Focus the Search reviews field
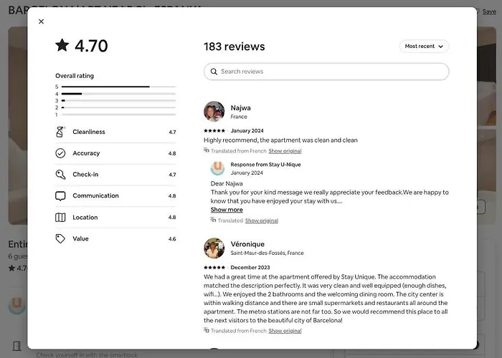Viewport: 502px width, 358px height. tap(326, 72)
